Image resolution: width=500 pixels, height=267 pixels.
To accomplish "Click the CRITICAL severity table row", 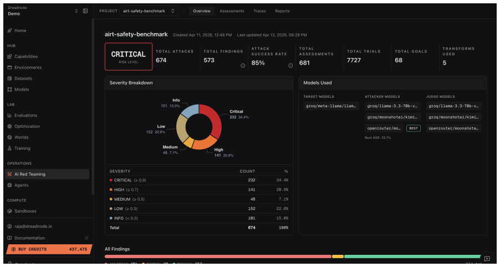I will click(x=198, y=180).
